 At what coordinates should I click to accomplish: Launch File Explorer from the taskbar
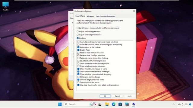[x=107, y=104]
